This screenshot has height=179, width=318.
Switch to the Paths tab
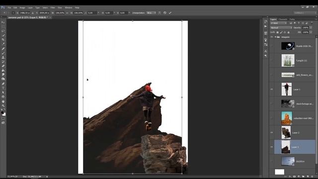point(292,19)
